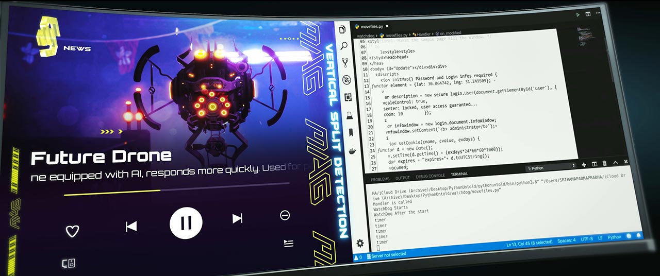
Task: Open the Docker whale icon in the sidebar
Action: pos(352,151)
